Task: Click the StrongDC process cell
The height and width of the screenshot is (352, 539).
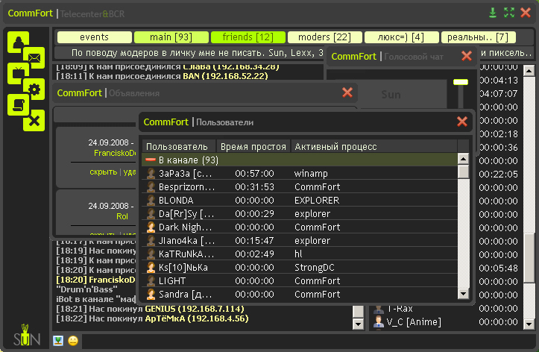Action: tap(314, 268)
